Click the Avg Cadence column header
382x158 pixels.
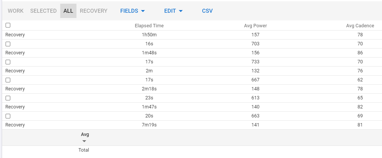(x=360, y=26)
